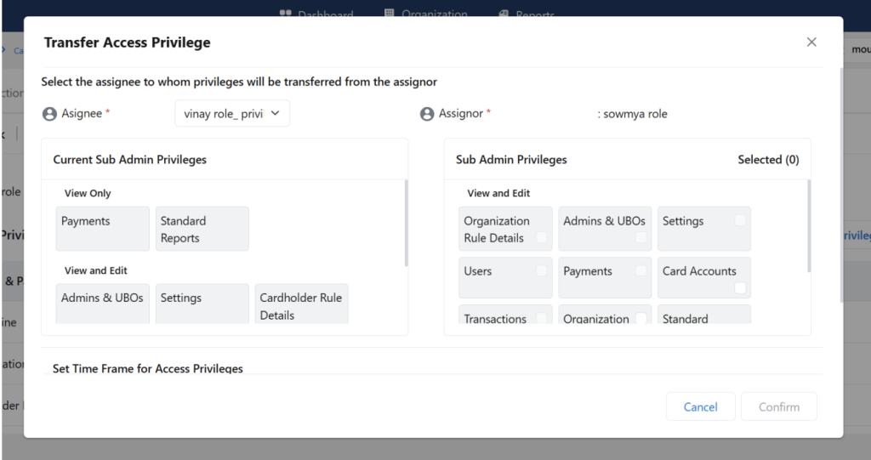Select the View Only Payments tile

click(x=102, y=229)
